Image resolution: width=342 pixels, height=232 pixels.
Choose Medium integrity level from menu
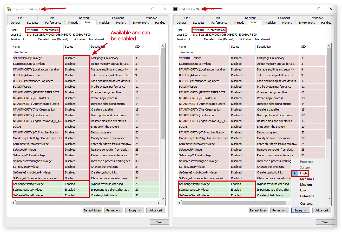[306, 185]
